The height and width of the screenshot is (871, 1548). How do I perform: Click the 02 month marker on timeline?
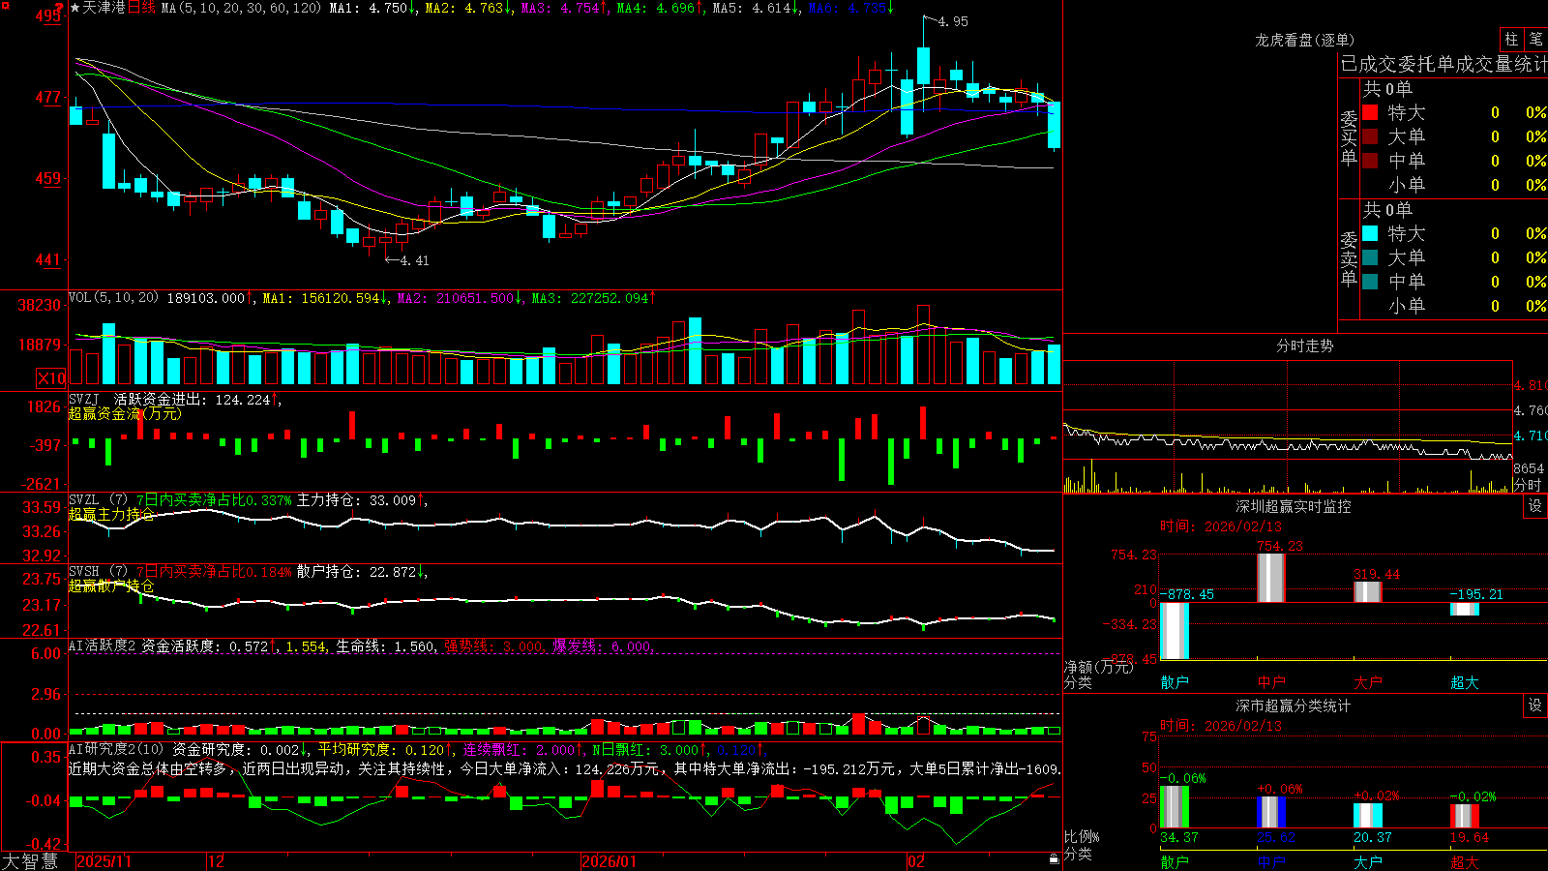coord(916,861)
